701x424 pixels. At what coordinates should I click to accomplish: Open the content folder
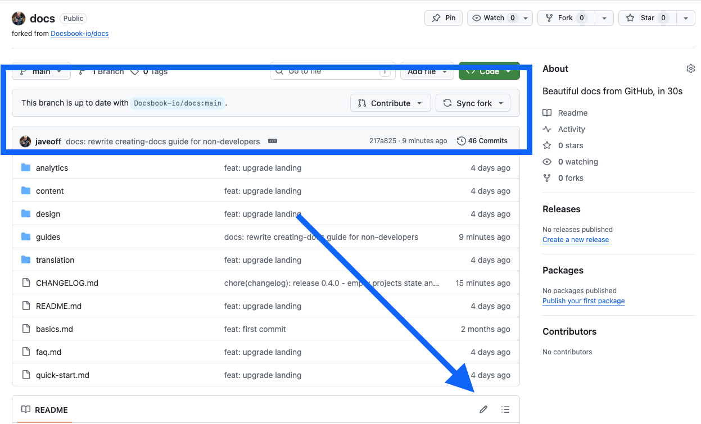pos(50,191)
